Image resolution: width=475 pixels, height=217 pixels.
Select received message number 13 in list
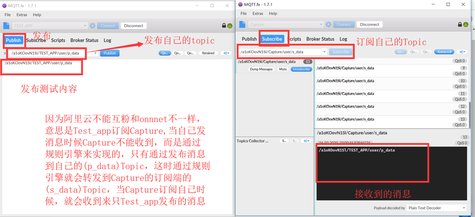391,122
